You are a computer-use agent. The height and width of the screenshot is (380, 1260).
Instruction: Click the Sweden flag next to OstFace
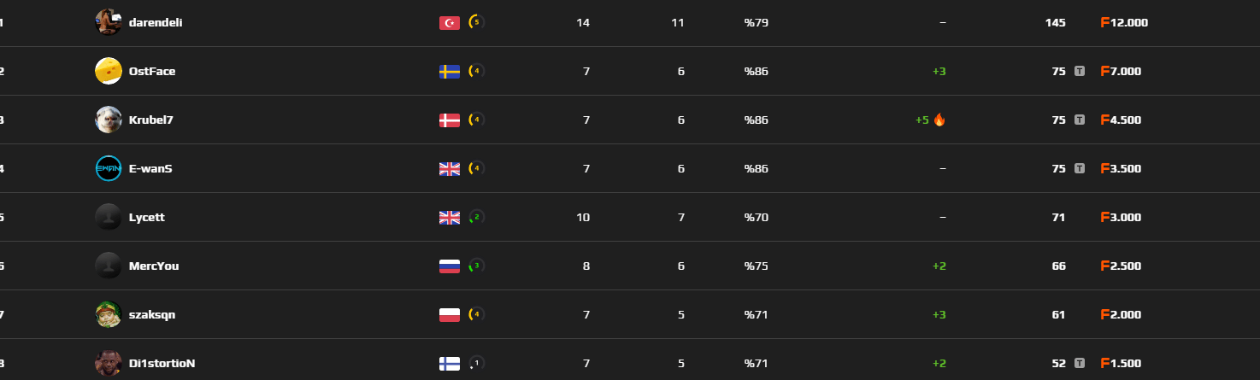[450, 72]
